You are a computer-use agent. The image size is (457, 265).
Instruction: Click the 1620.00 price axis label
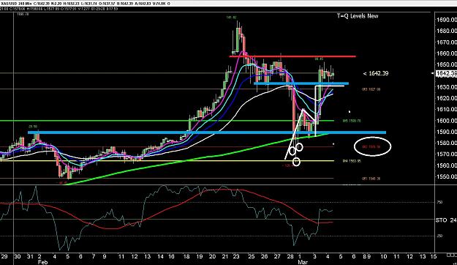pyautogui.click(x=447, y=98)
